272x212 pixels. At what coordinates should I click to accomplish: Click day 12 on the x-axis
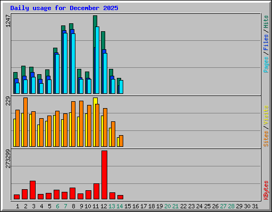[104, 206]
